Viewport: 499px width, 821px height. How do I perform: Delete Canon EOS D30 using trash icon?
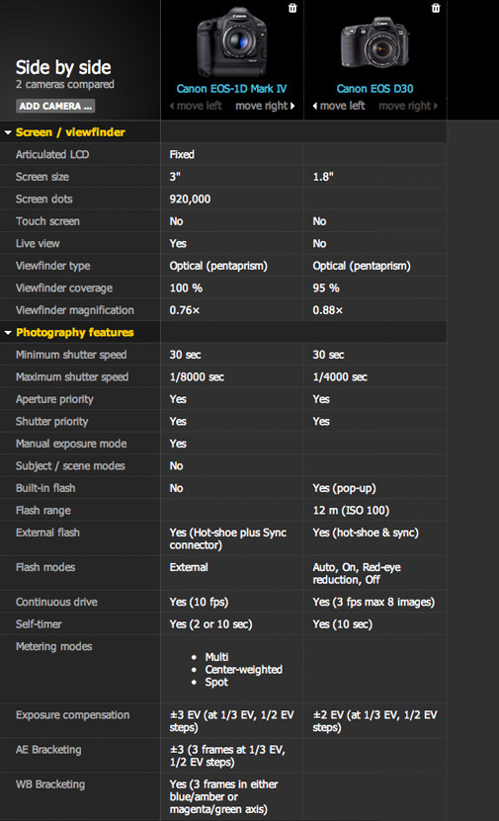(x=436, y=8)
